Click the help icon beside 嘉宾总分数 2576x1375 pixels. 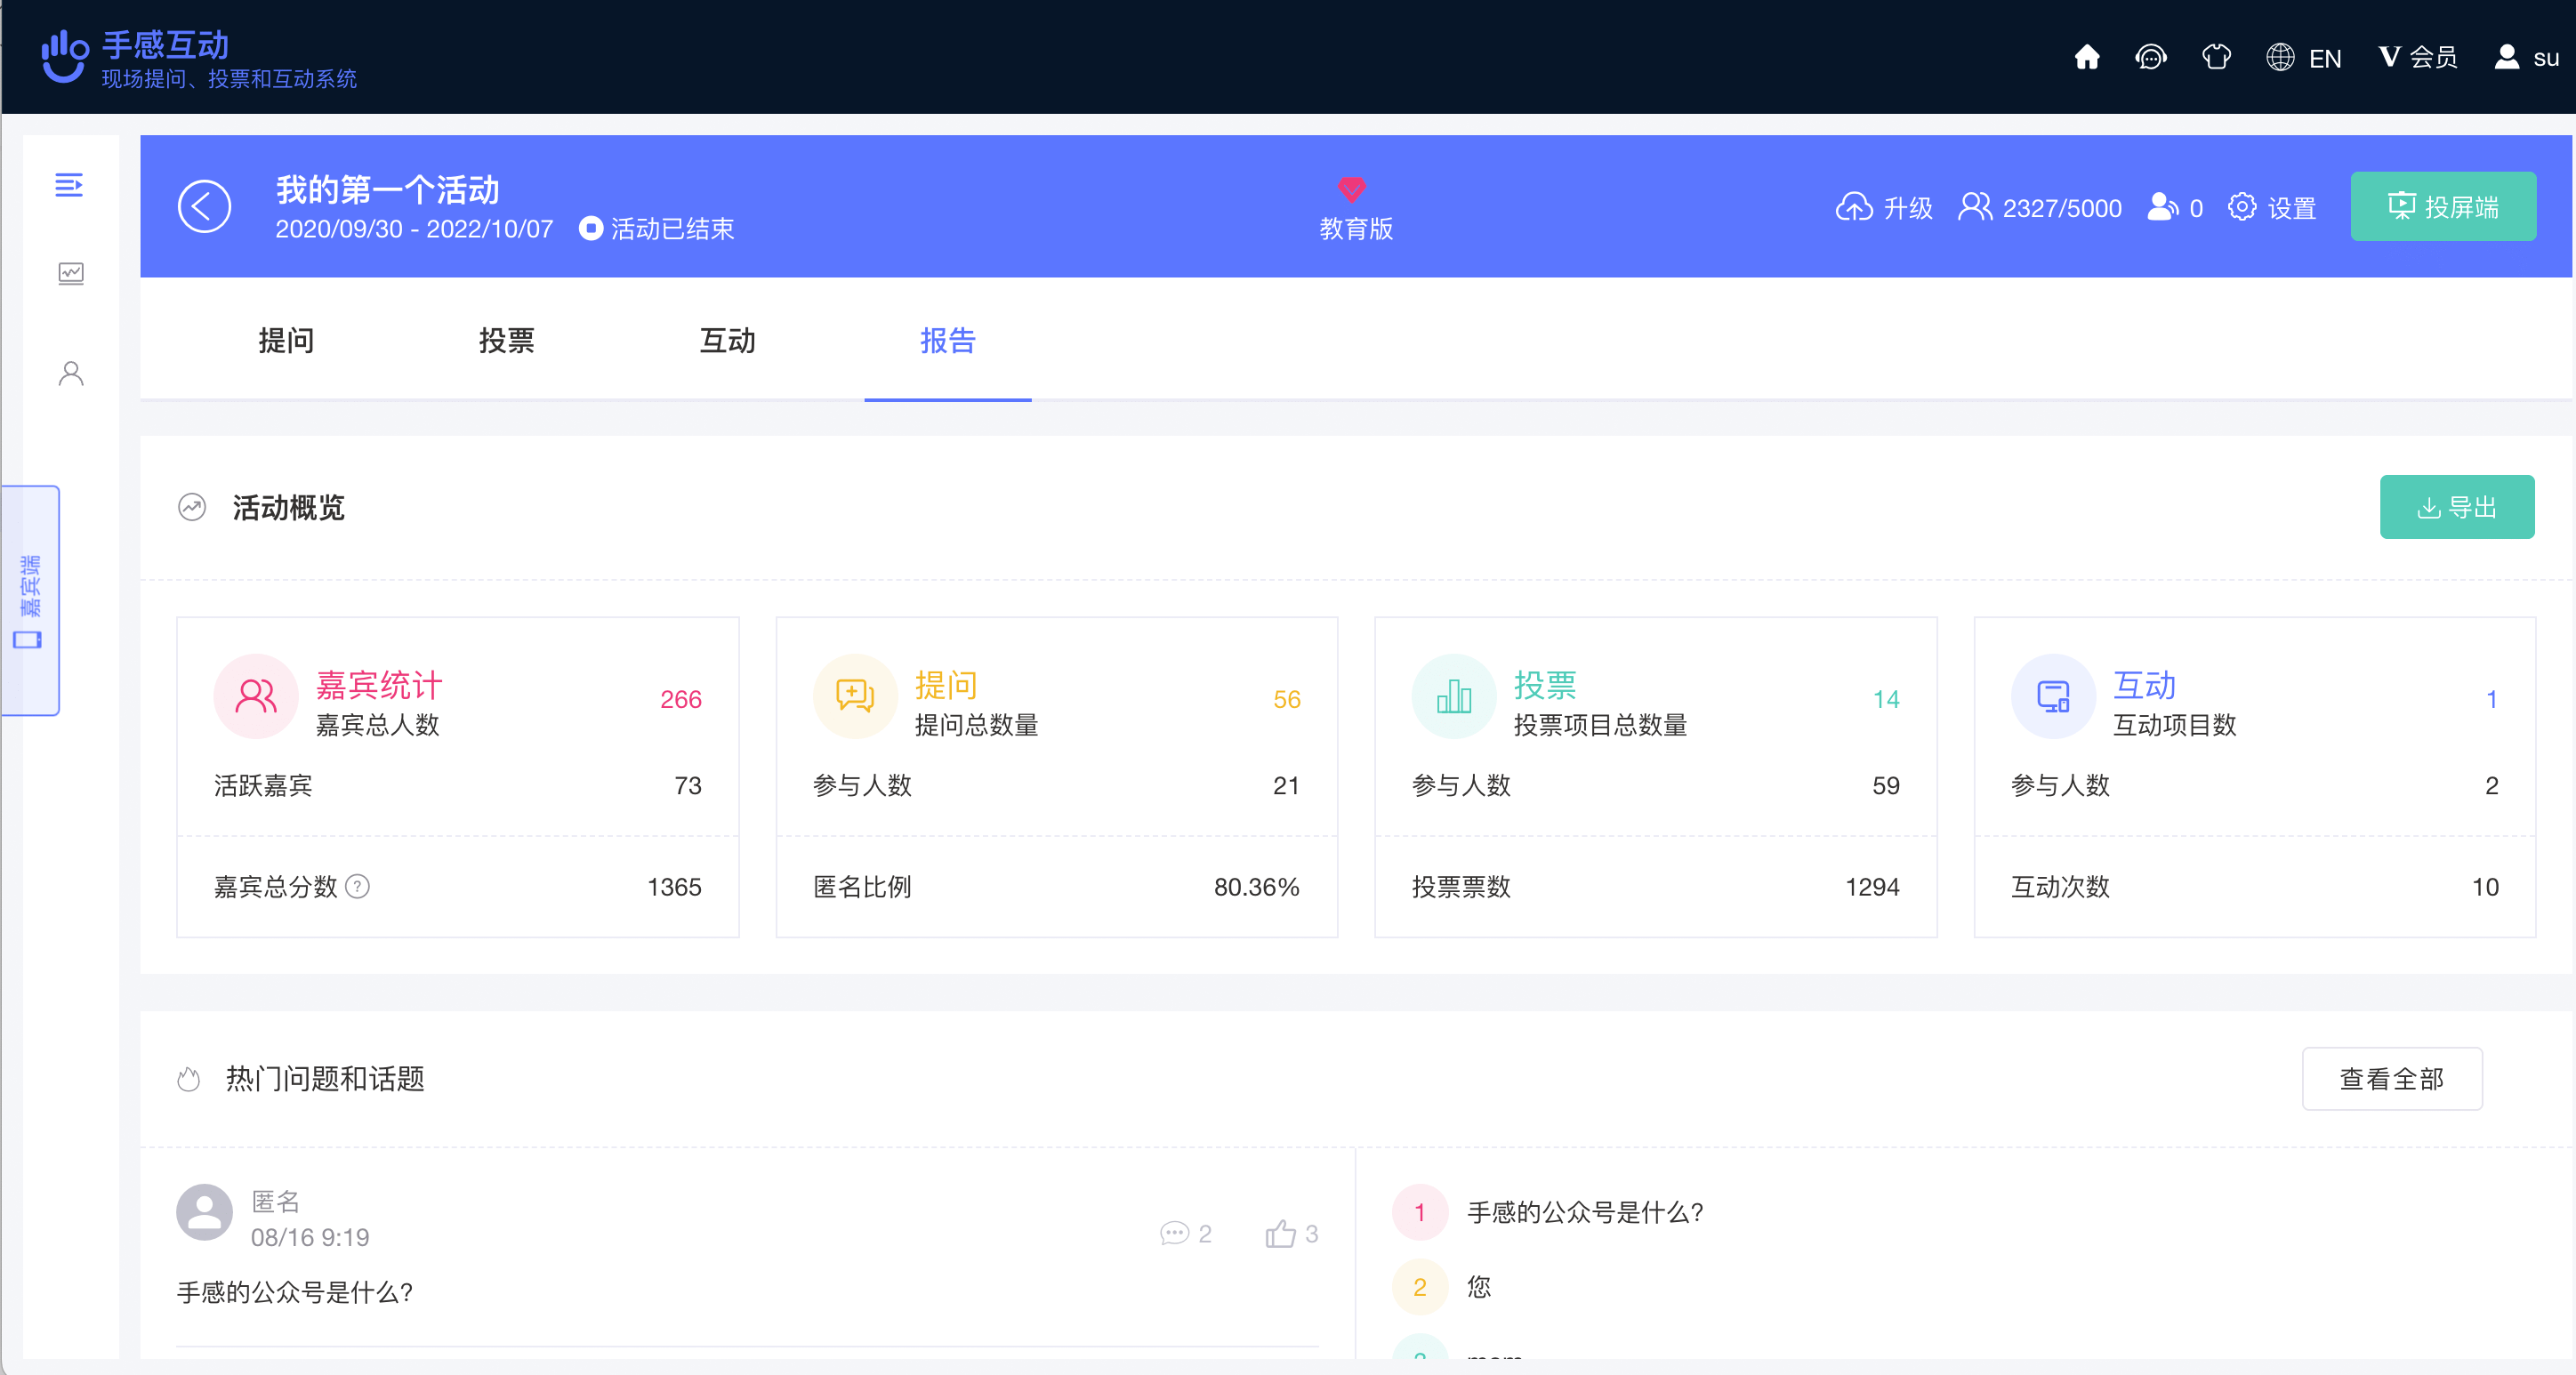tap(357, 887)
